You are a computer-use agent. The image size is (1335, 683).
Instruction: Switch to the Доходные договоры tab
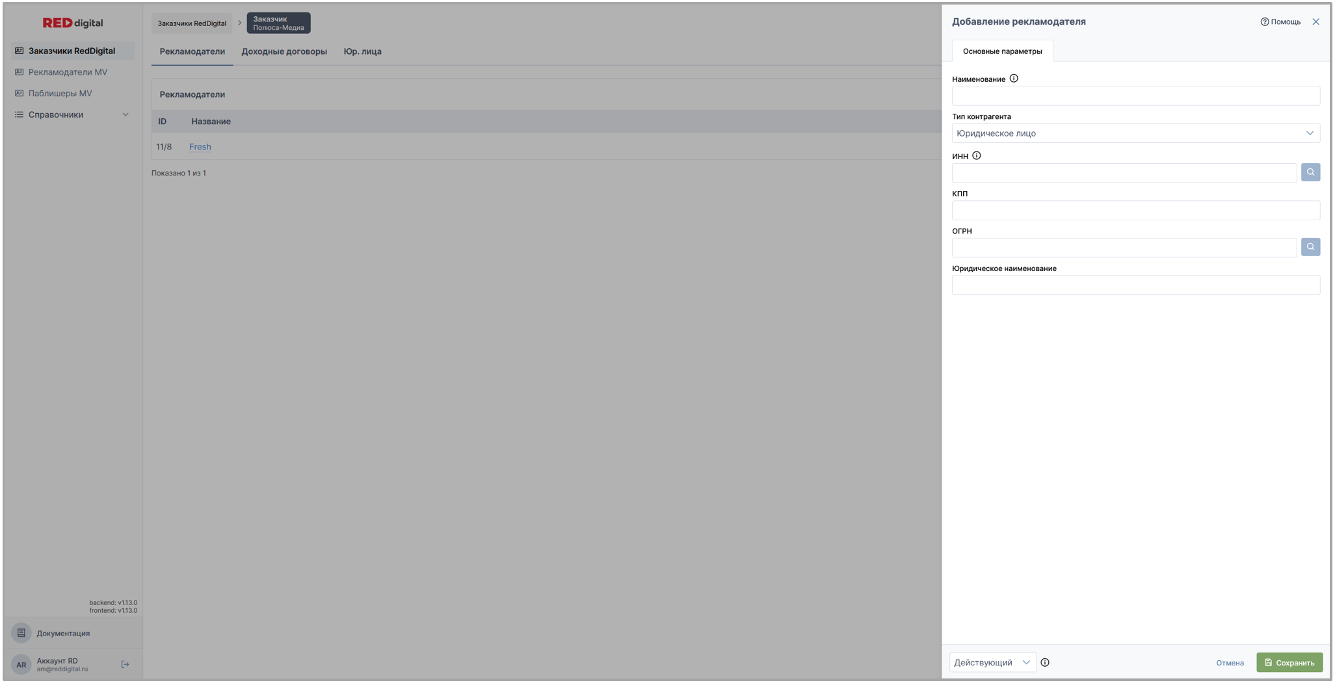click(x=284, y=51)
